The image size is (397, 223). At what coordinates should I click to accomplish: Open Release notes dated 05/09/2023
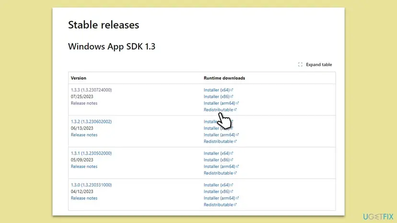[x=84, y=166]
